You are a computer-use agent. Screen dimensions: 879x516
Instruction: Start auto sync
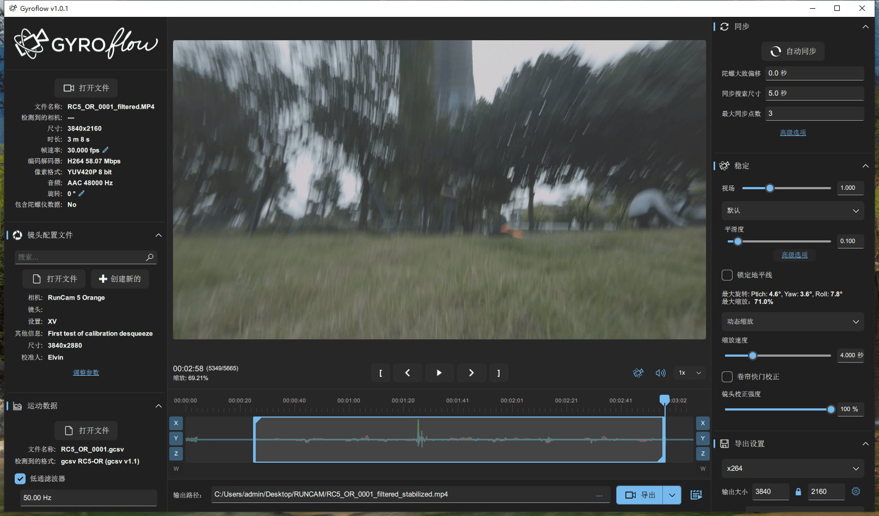click(793, 52)
